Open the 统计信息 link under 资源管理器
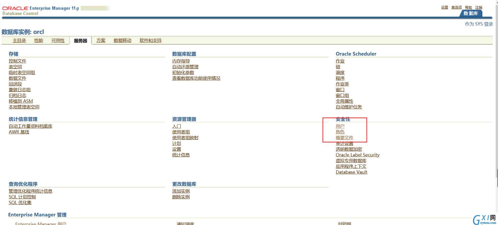The image size is (498, 225). click(181, 155)
